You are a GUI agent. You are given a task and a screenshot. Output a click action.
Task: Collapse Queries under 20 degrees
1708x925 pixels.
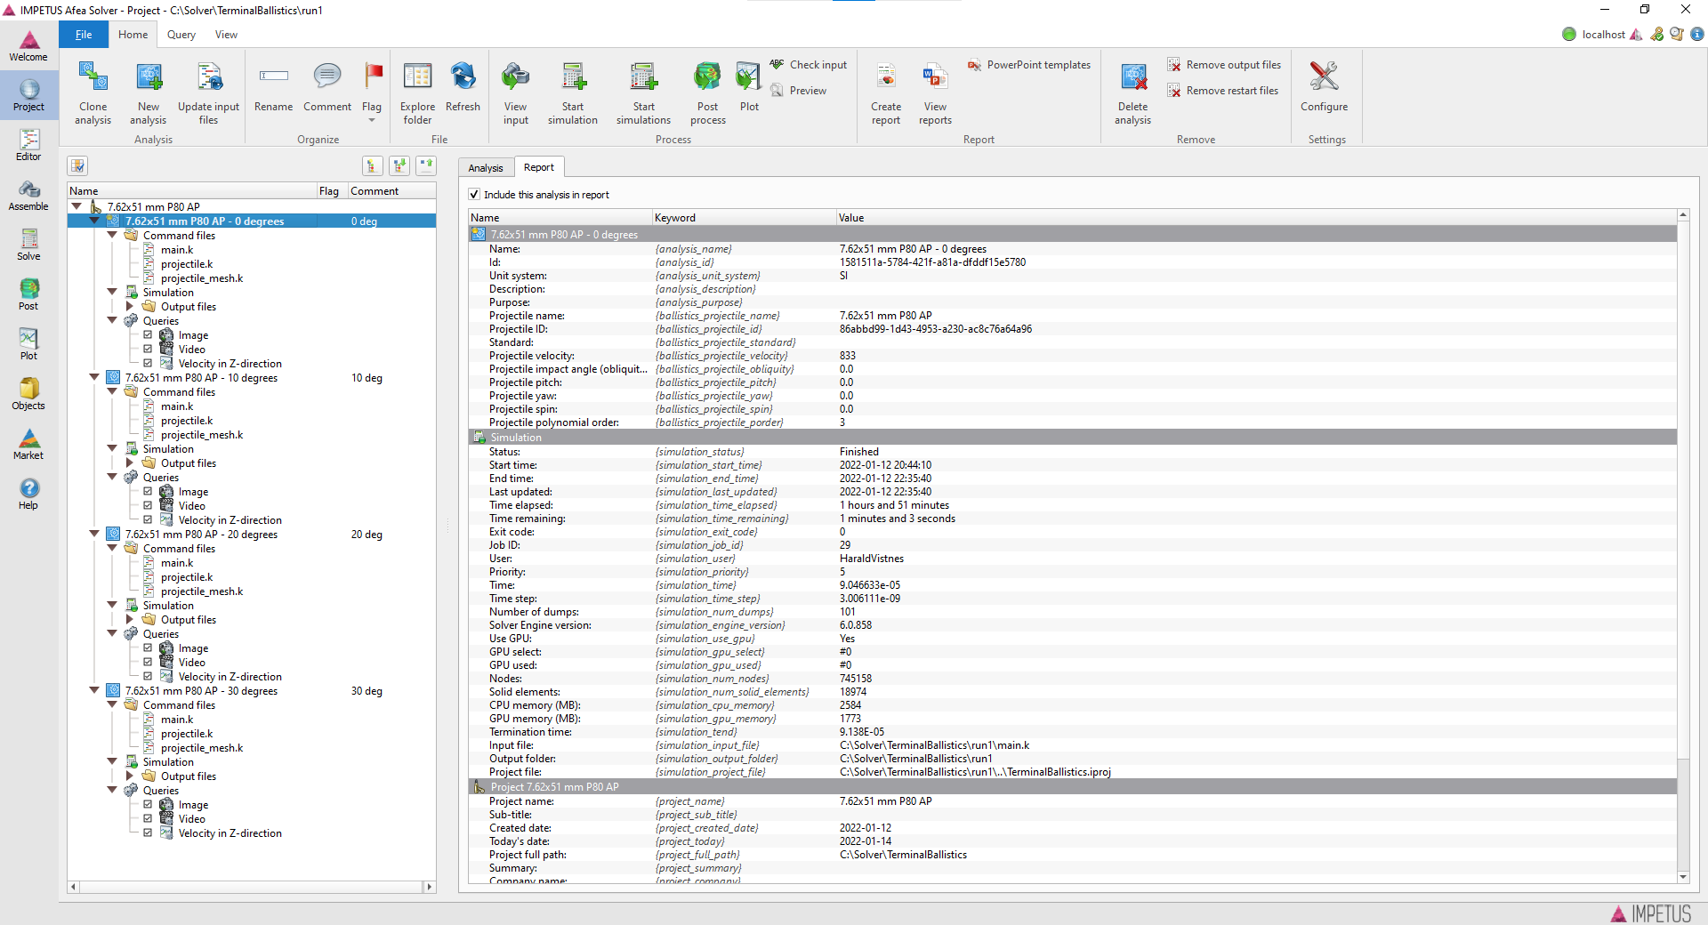coord(112,633)
